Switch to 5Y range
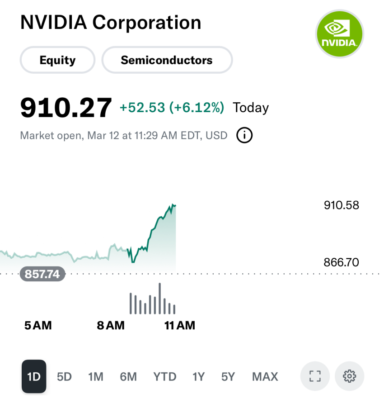384x408 pixels. [228, 377]
